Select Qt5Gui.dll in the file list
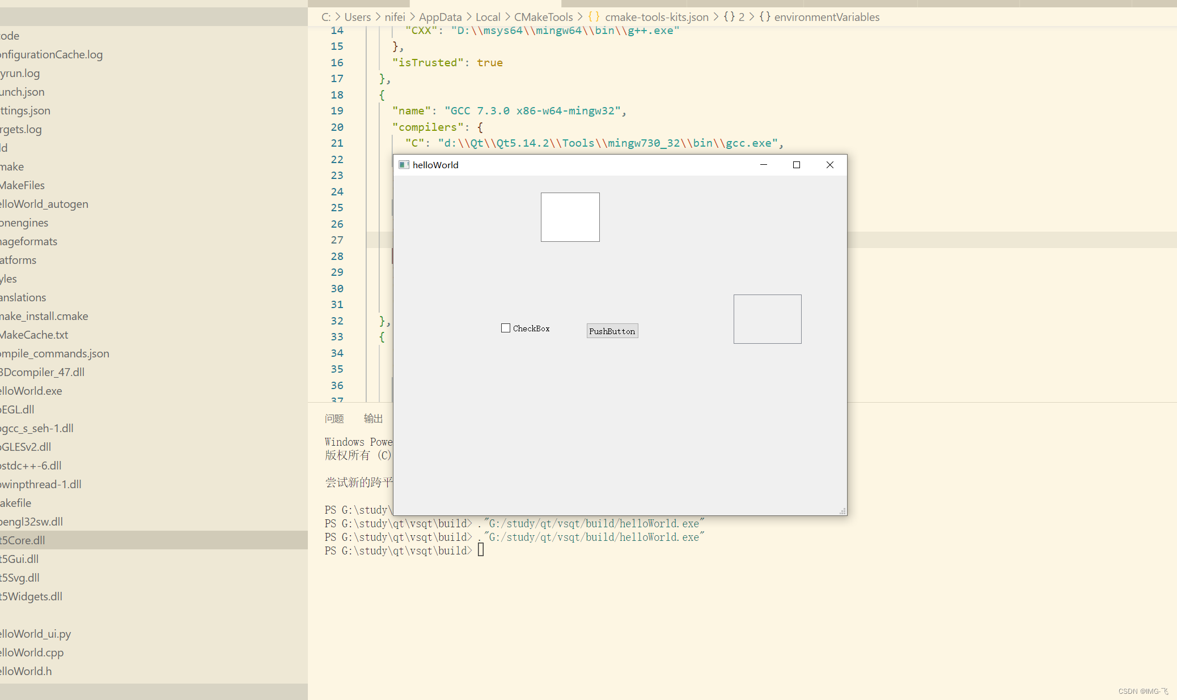 coord(154,559)
